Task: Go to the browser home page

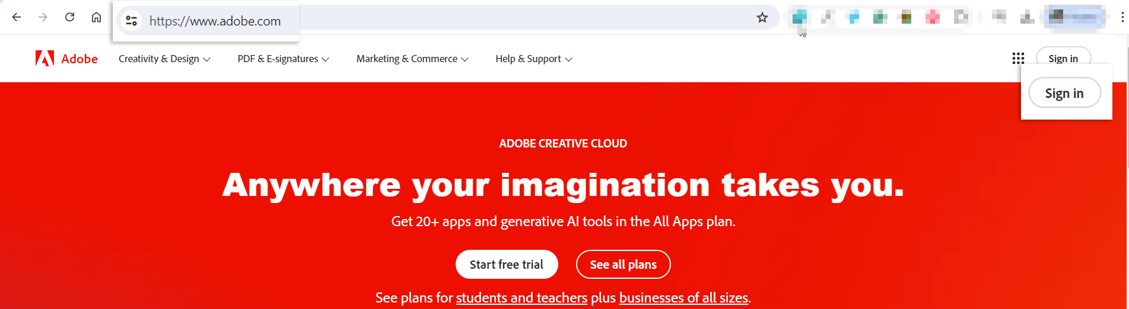Action: (x=96, y=17)
